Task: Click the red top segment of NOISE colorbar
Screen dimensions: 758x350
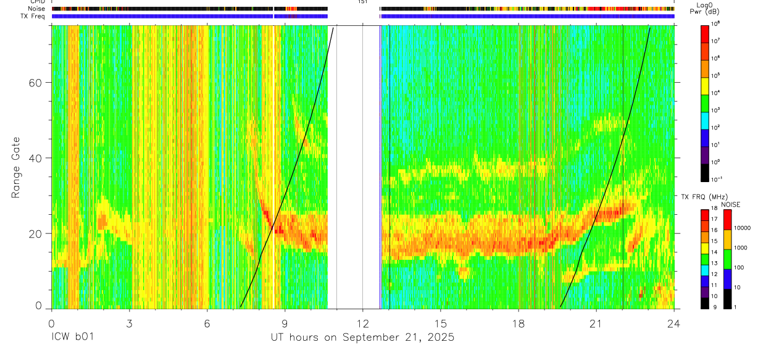Action: pos(728,220)
